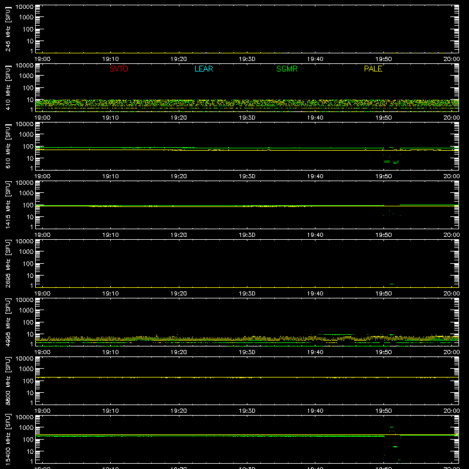This screenshot has width=469, height=469.
Task: Click the 10000 tick on 1415 MHz axis
Action: 25,183
